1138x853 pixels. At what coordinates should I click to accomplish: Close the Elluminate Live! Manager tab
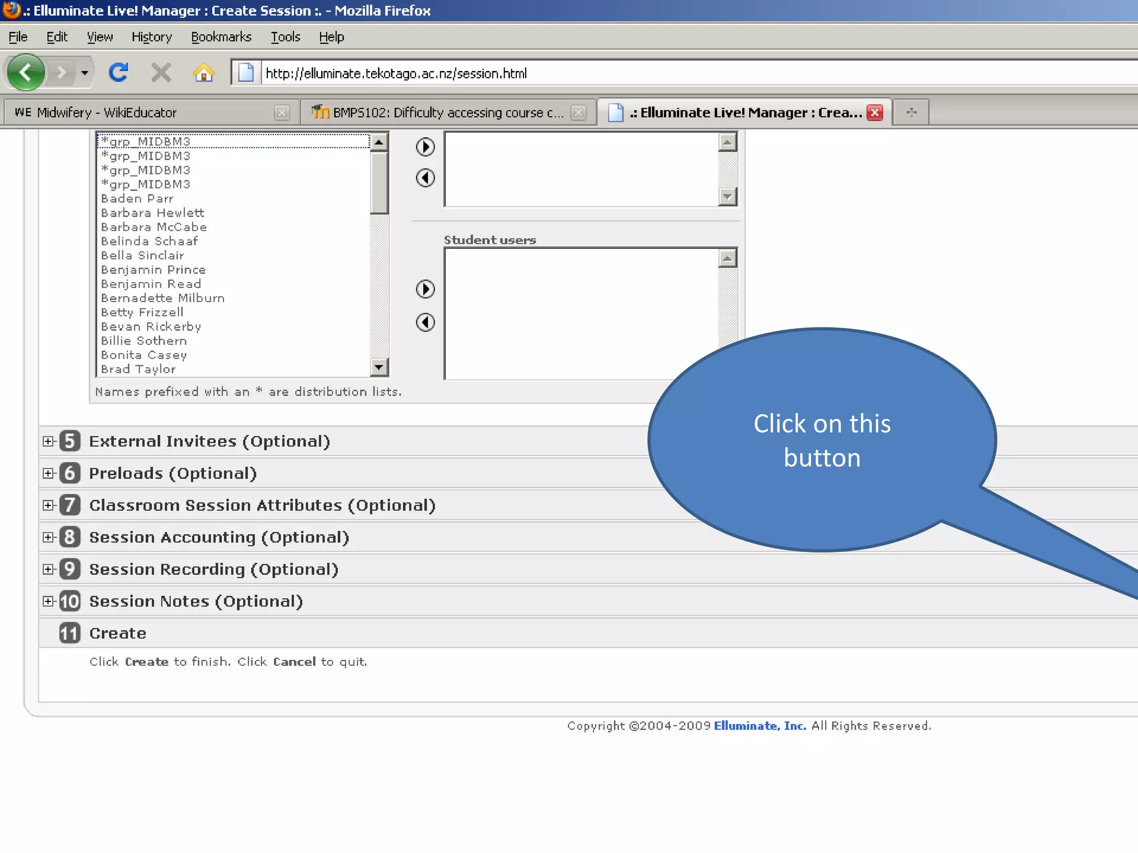[875, 113]
